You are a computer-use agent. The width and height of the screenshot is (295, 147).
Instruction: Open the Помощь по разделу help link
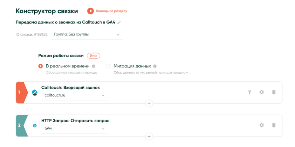click(x=111, y=11)
